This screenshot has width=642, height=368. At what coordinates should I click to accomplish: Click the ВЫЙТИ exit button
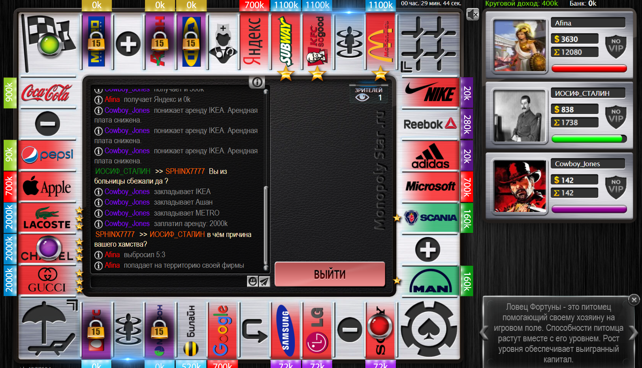330,275
